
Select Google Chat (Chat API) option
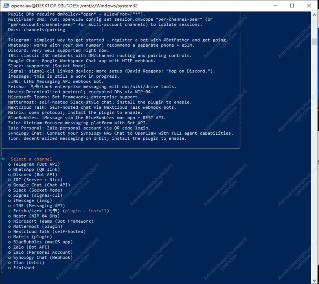39,185
